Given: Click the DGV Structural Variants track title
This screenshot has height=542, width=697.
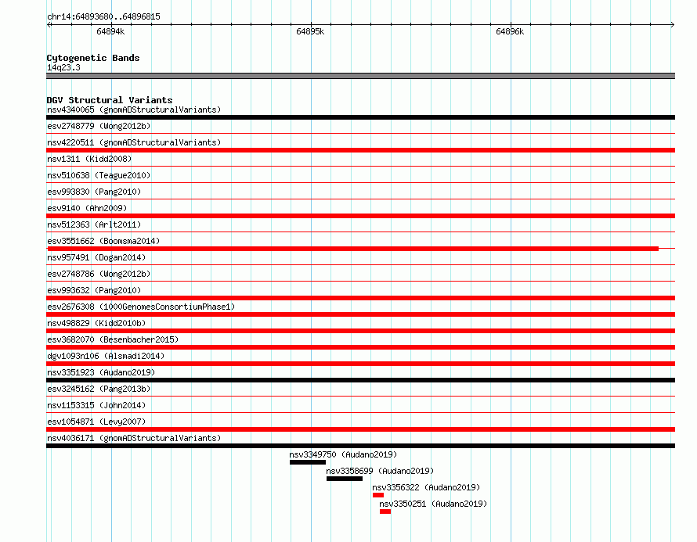Looking at the screenshot, I should [110, 100].
